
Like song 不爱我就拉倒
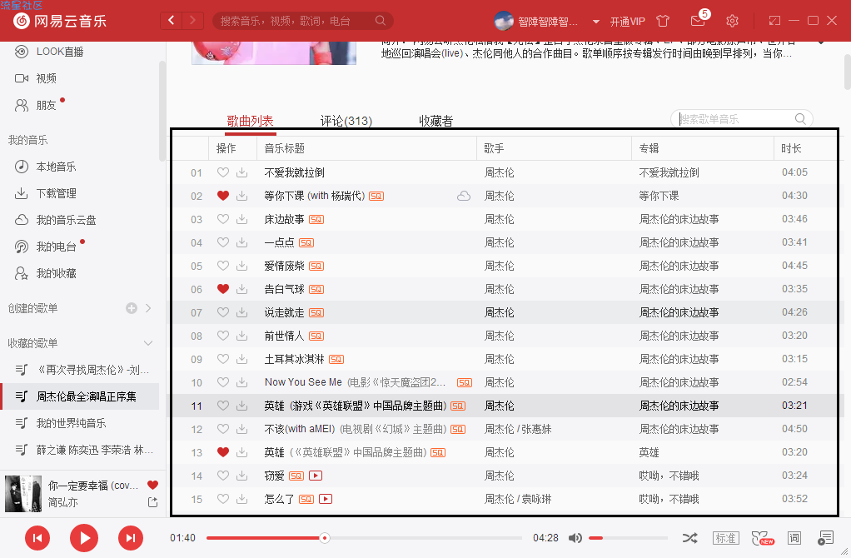[x=223, y=172]
